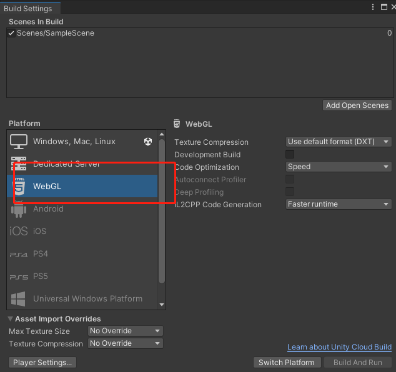Click the Build And Run button
Image resolution: width=396 pixels, height=372 pixels.
click(x=358, y=363)
